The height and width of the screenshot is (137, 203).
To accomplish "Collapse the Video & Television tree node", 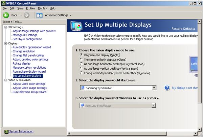I will click(5, 80).
